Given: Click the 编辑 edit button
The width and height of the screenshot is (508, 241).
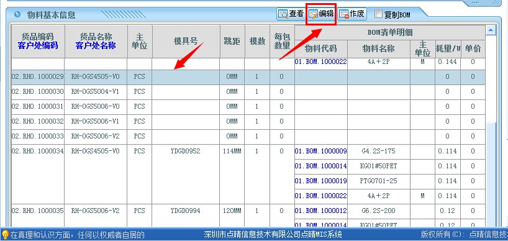Looking at the screenshot, I should tap(322, 14).
